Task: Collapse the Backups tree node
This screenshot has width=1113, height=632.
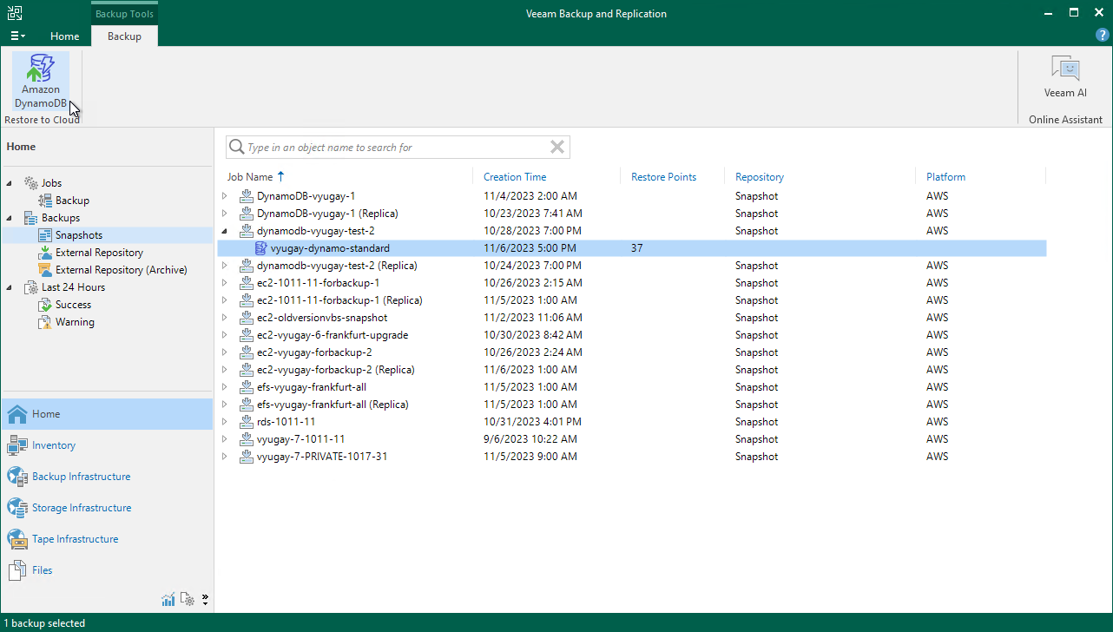Action: pos(10,218)
